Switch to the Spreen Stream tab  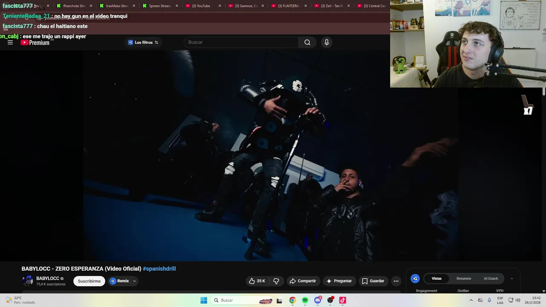(x=160, y=6)
